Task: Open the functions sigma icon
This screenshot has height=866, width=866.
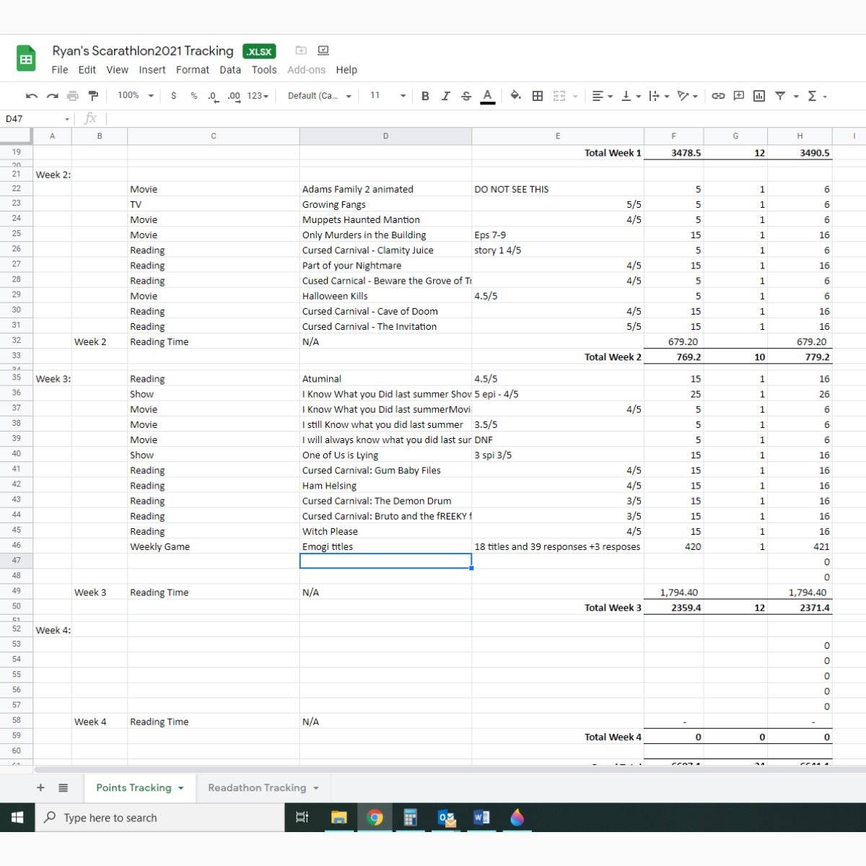Action: (x=812, y=96)
